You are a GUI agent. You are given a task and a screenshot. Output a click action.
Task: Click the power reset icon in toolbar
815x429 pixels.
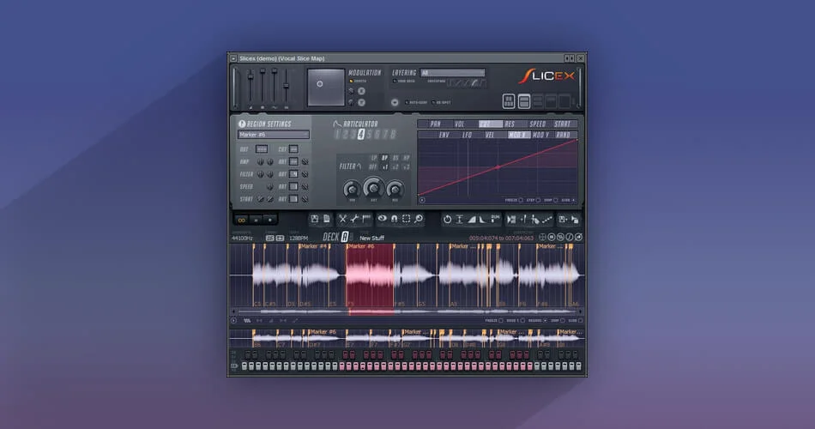(447, 220)
